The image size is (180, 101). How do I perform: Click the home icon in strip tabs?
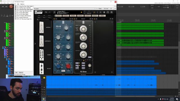point(54,16)
